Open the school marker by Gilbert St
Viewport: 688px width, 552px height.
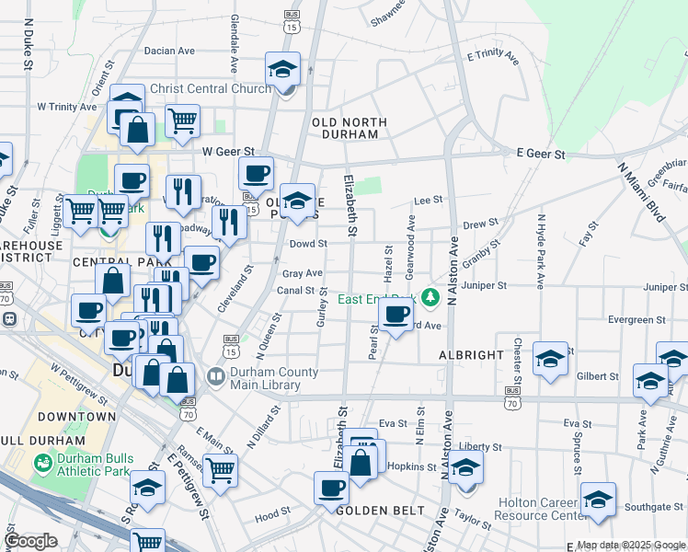click(x=650, y=381)
